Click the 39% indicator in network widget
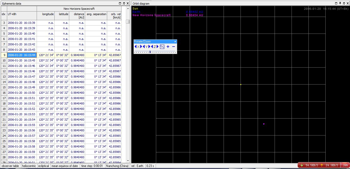Image resolution: width=350 pixels, height=169 pixels. pos(345,165)
